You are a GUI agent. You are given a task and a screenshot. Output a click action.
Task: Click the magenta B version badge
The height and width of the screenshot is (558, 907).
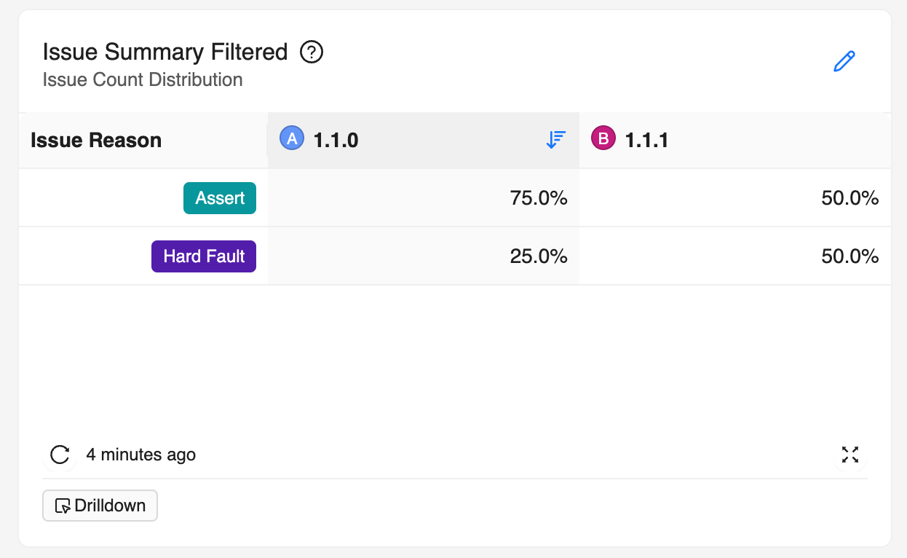pos(603,138)
